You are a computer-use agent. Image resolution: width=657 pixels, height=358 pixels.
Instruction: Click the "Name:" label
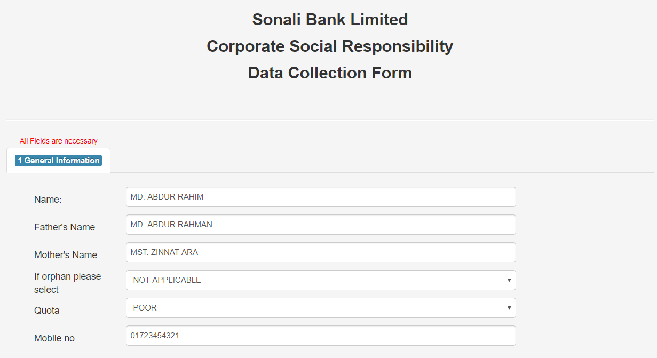pos(48,200)
